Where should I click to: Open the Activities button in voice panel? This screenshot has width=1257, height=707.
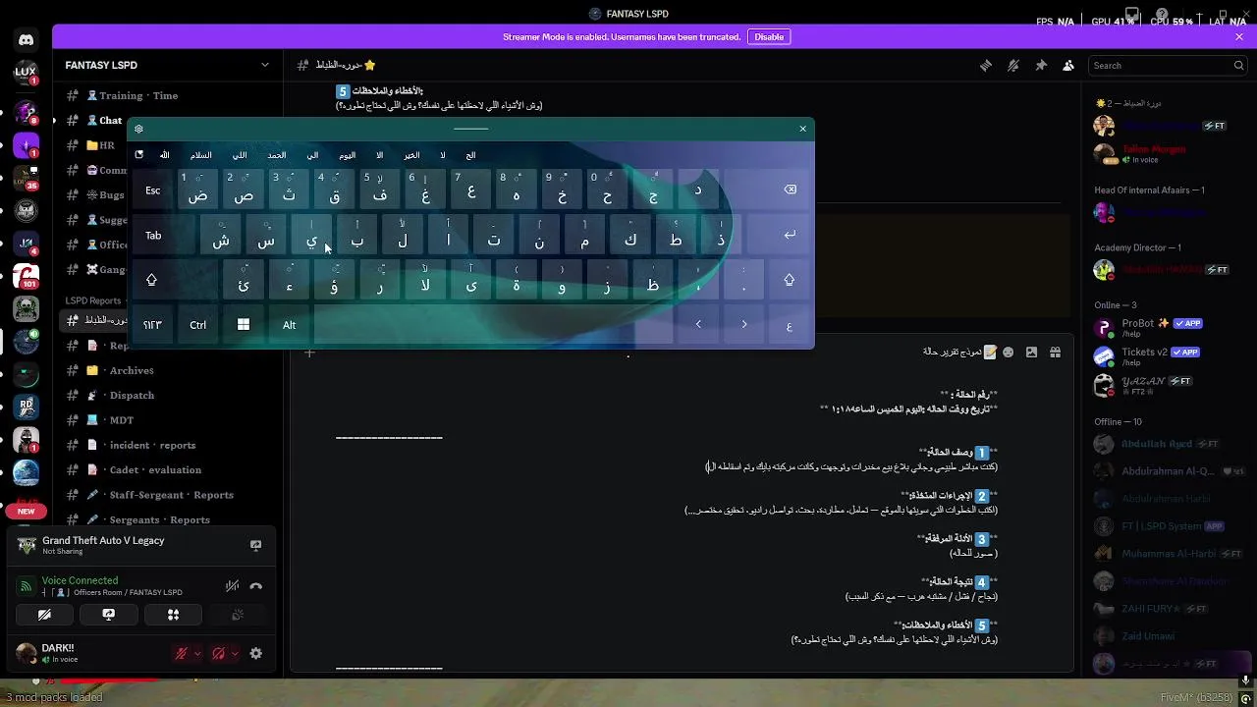click(x=173, y=615)
